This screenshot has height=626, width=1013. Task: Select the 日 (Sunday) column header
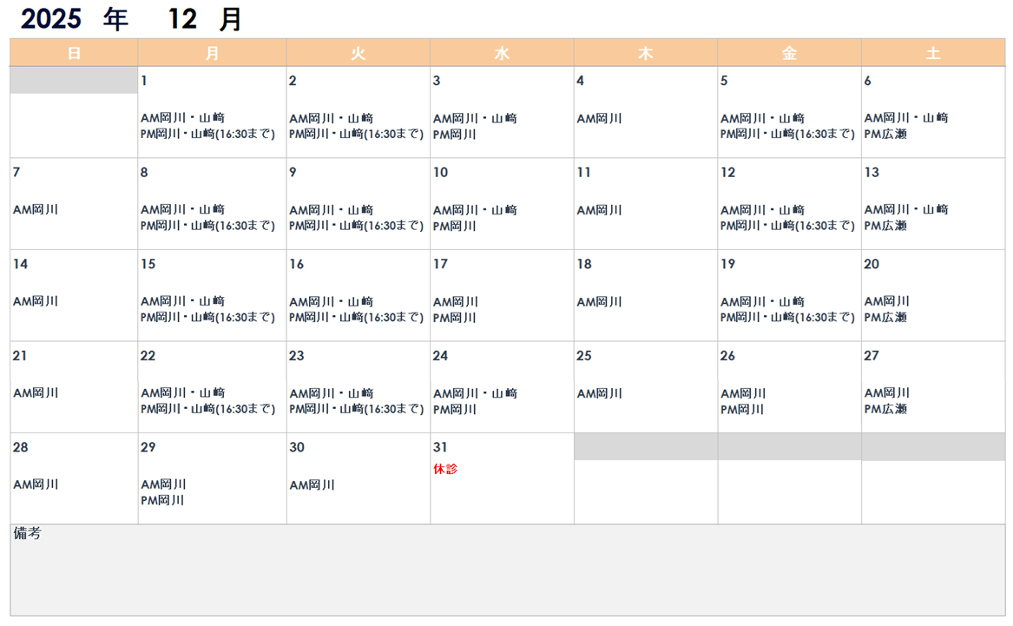coord(72,52)
